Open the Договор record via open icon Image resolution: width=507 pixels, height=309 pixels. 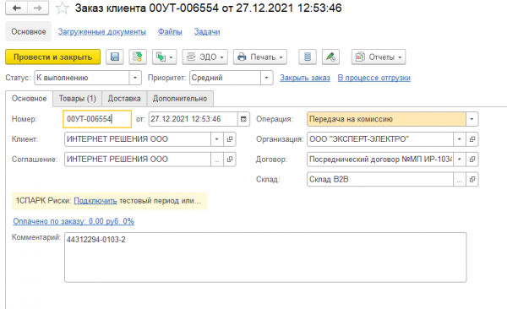pos(472,159)
